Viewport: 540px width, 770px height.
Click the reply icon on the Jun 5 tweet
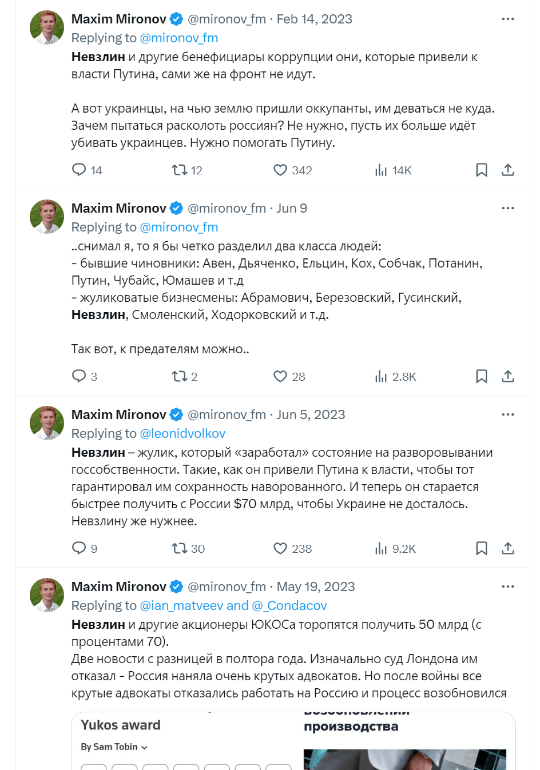(x=78, y=548)
